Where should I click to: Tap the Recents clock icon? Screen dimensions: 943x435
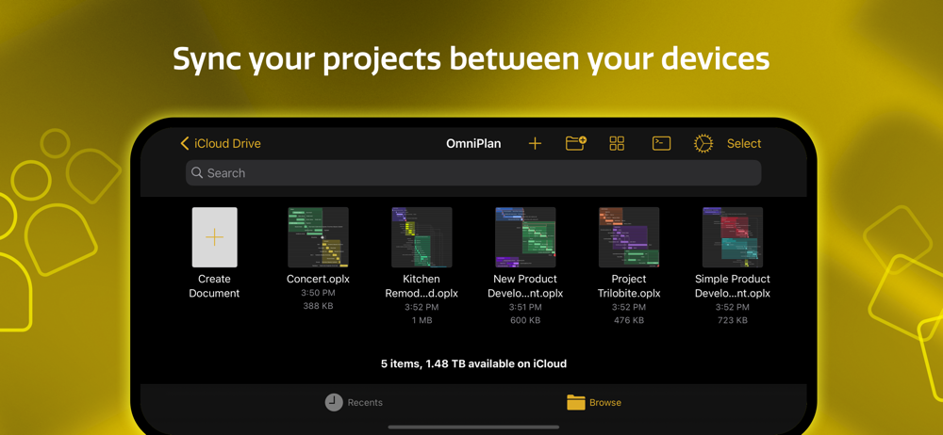tap(334, 403)
